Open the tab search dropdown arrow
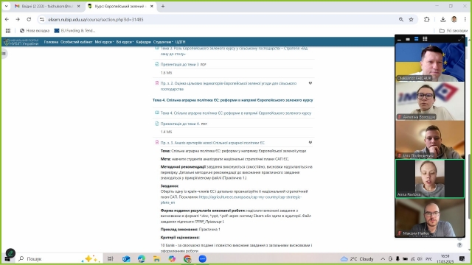Screen dimensions: 472x265 (x=7, y=6)
